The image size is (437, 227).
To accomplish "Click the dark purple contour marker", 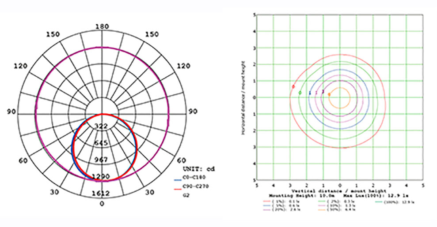I will (x=323, y=92).
